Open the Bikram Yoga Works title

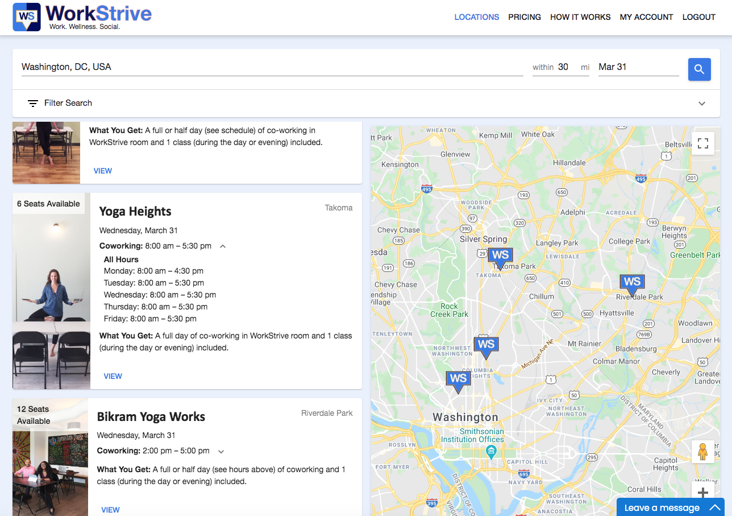pyautogui.click(x=151, y=416)
